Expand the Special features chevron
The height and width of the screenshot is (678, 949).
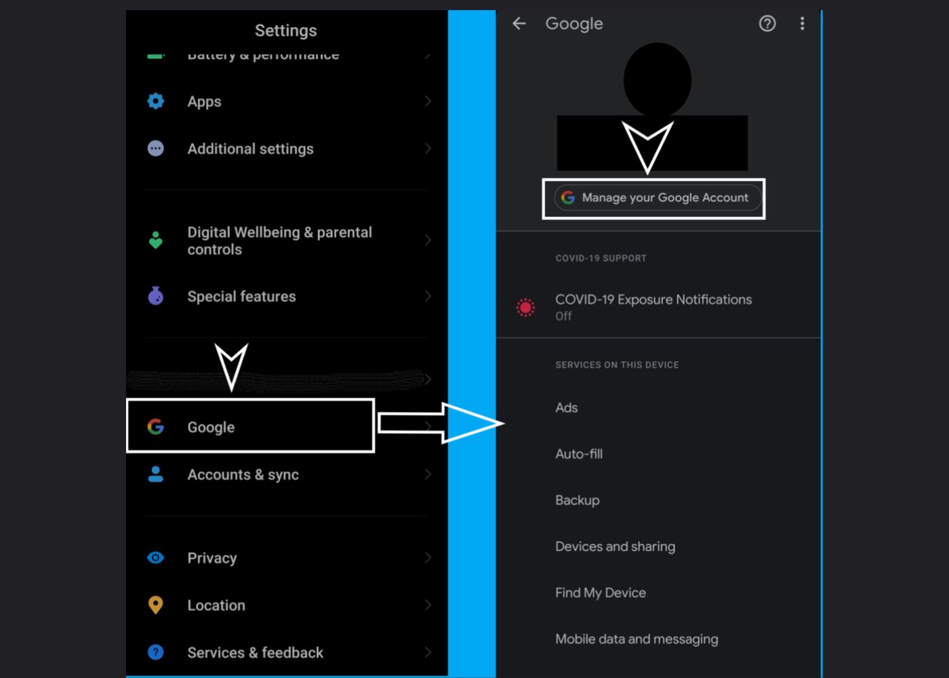pyautogui.click(x=428, y=296)
